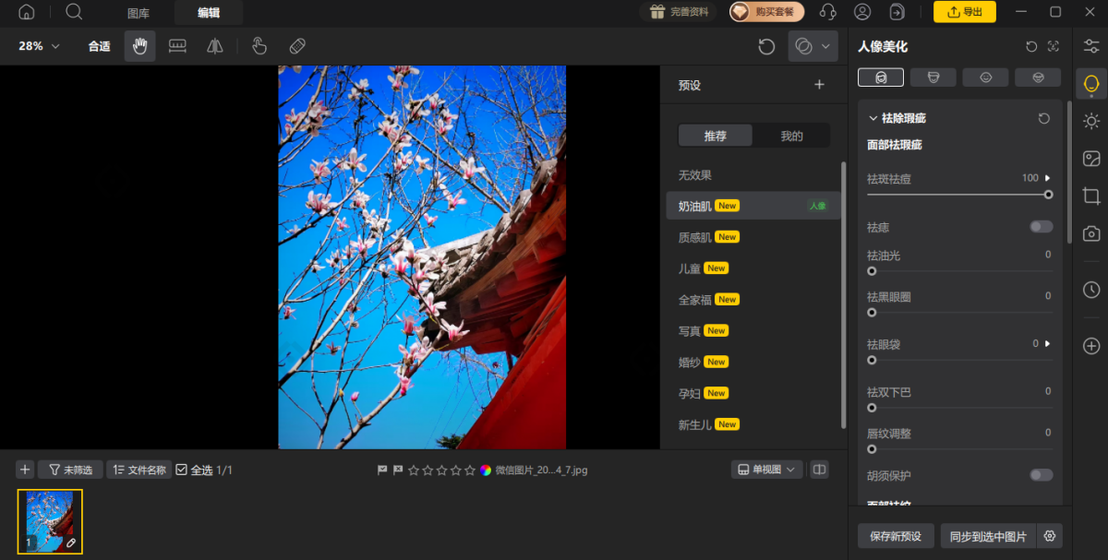Choose the mirror flip tool

215,46
